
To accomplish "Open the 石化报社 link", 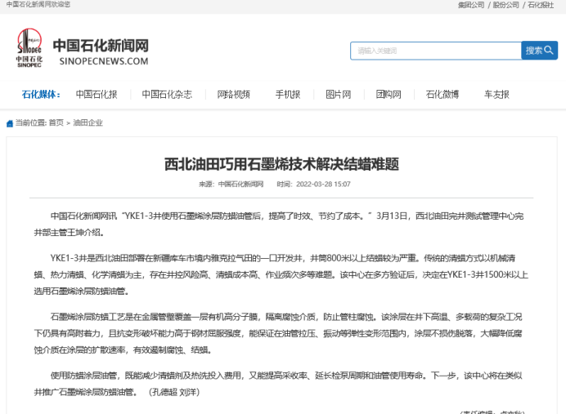I will [x=541, y=5].
